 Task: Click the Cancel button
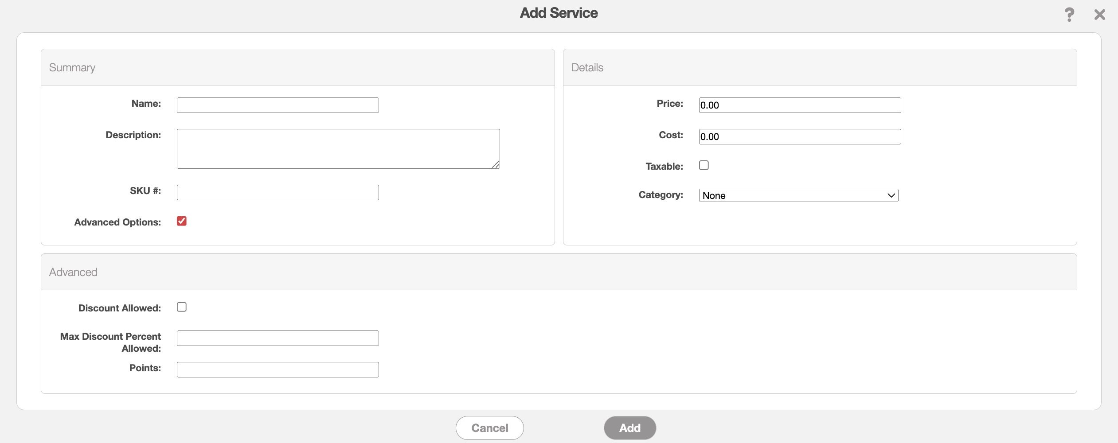pyautogui.click(x=489, y=428)
